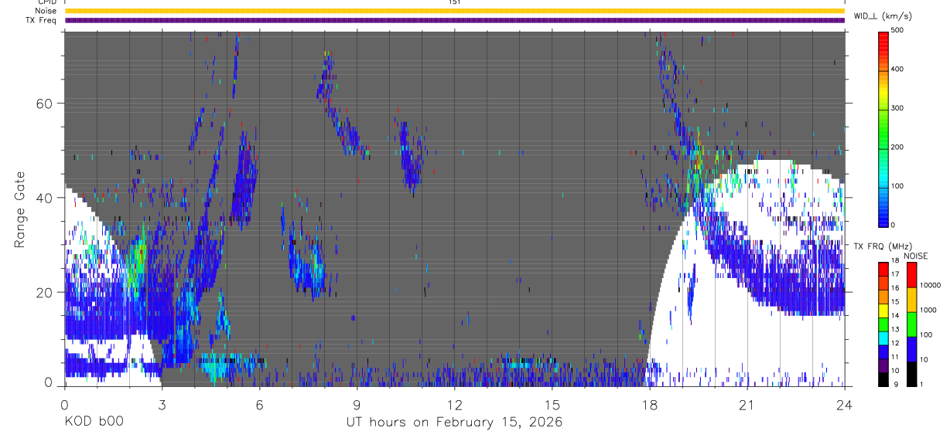Pick the red 17–18 MHz swatch in TX FRQ legend
The height and width of the screenshot is (438, 950).
pyautogui.click(x=883, y=270)
